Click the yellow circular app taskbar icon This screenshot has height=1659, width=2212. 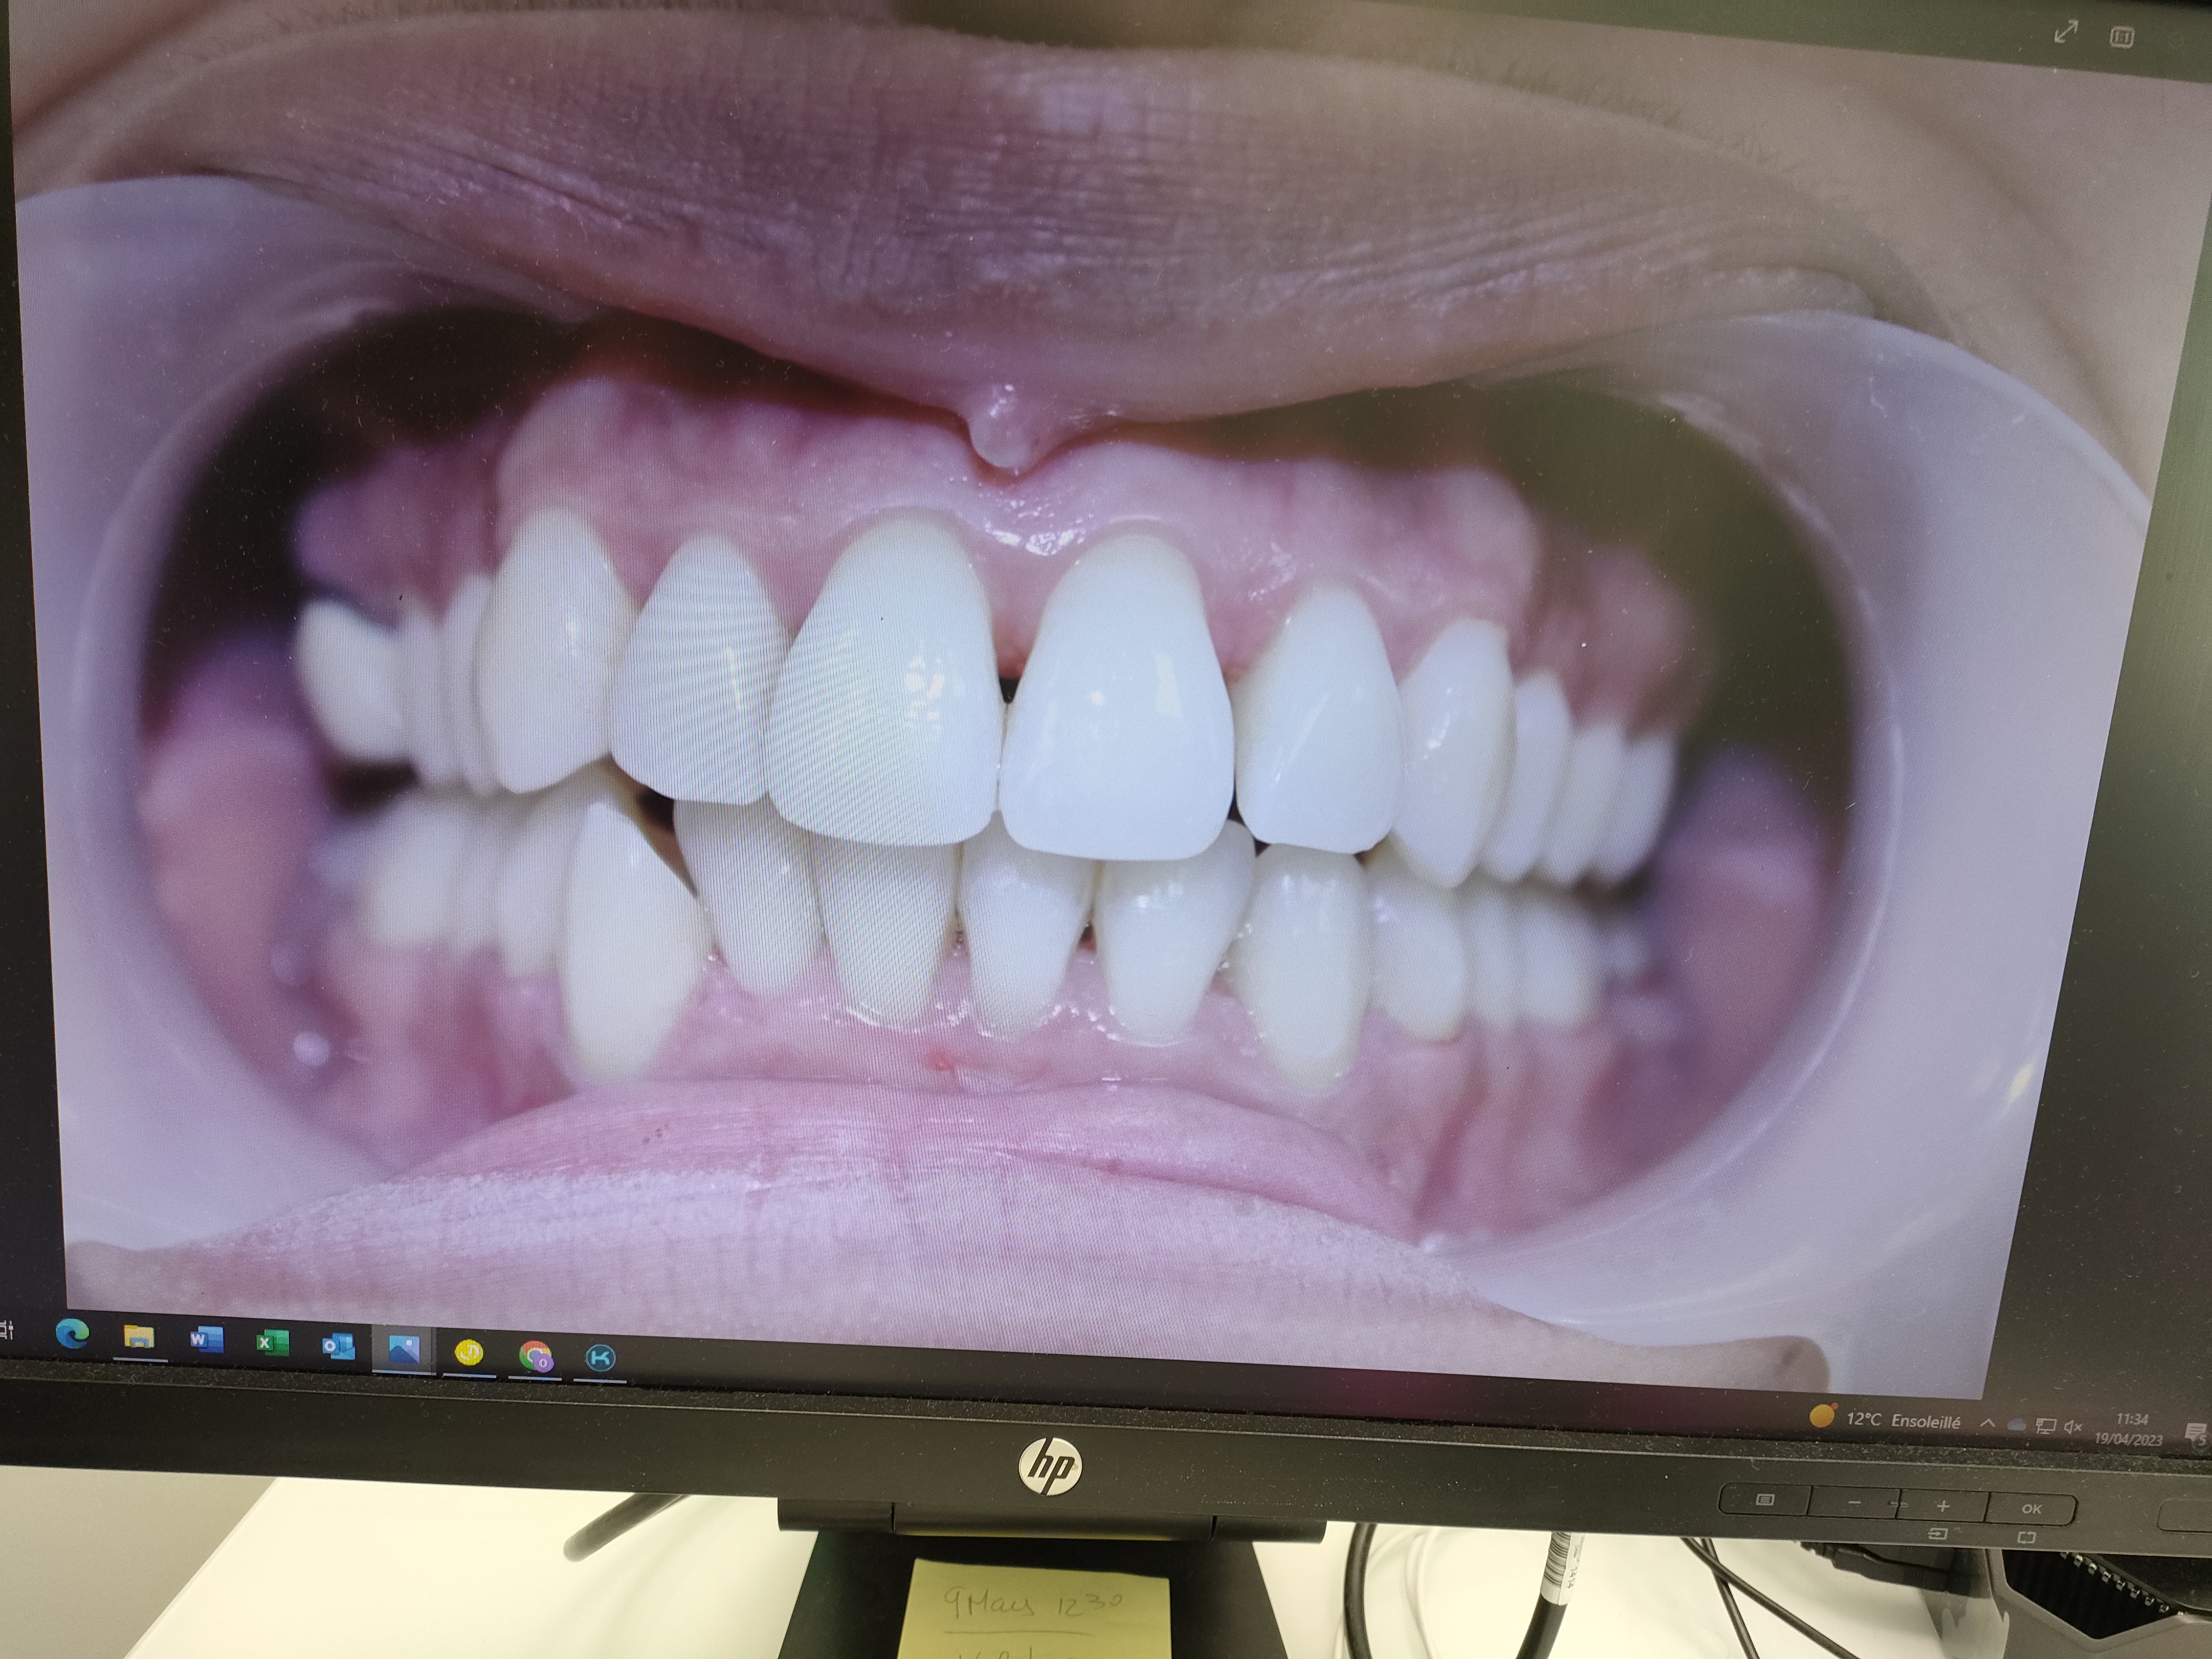pos(468,1353)
